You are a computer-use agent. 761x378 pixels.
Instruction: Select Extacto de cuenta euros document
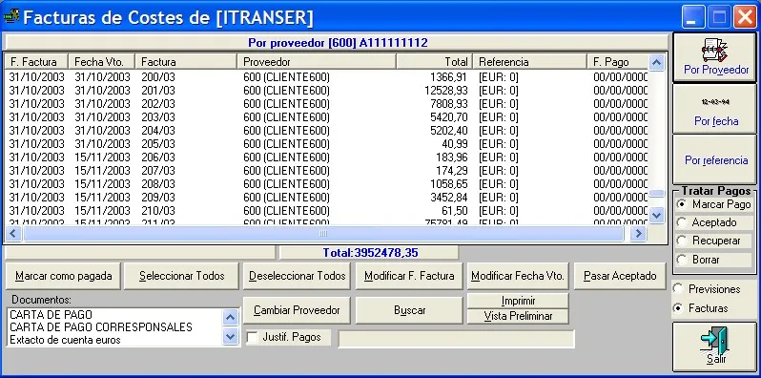[x=115, y=340]
